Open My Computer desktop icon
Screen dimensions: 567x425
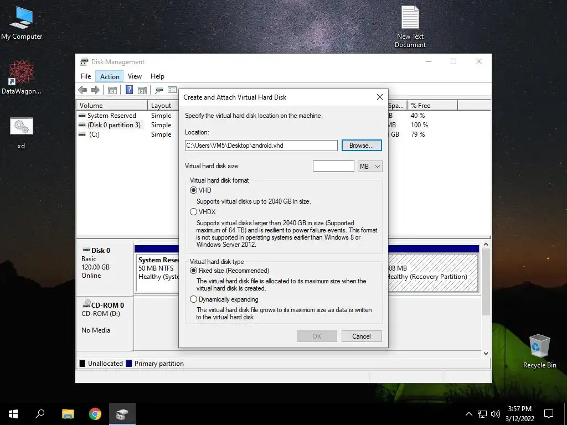22,23
